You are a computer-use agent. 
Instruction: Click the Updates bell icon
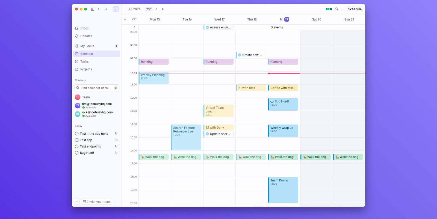(x=77, y=36)
